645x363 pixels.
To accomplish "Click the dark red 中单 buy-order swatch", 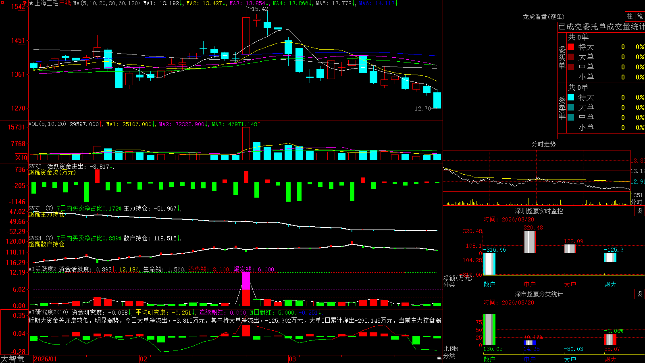I will [571, 67].
